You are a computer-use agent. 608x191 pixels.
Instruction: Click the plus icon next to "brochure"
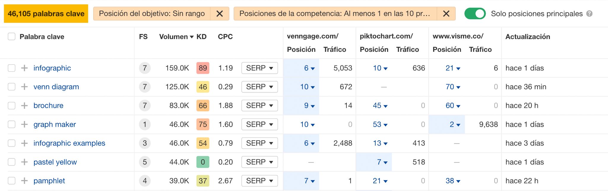[24, 105]
